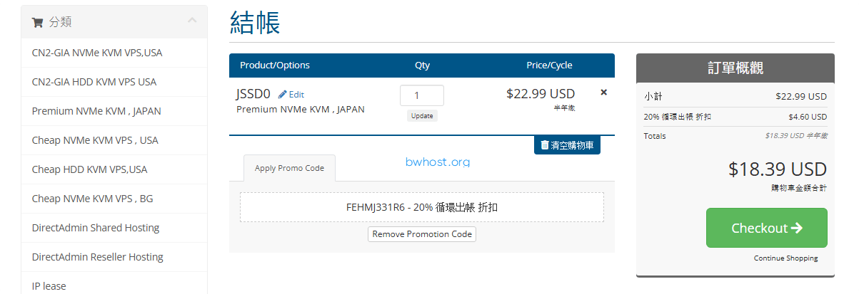Switch to the Apply Promo Code tab

289,168
